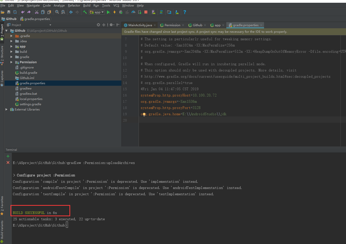Click Attach debugger to Android process icon
This screenshot has height=244, width=346.
tap(140, 12)
